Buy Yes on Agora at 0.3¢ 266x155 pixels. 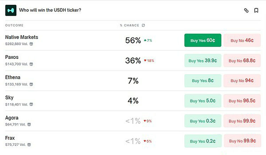(x=203, y=121)
